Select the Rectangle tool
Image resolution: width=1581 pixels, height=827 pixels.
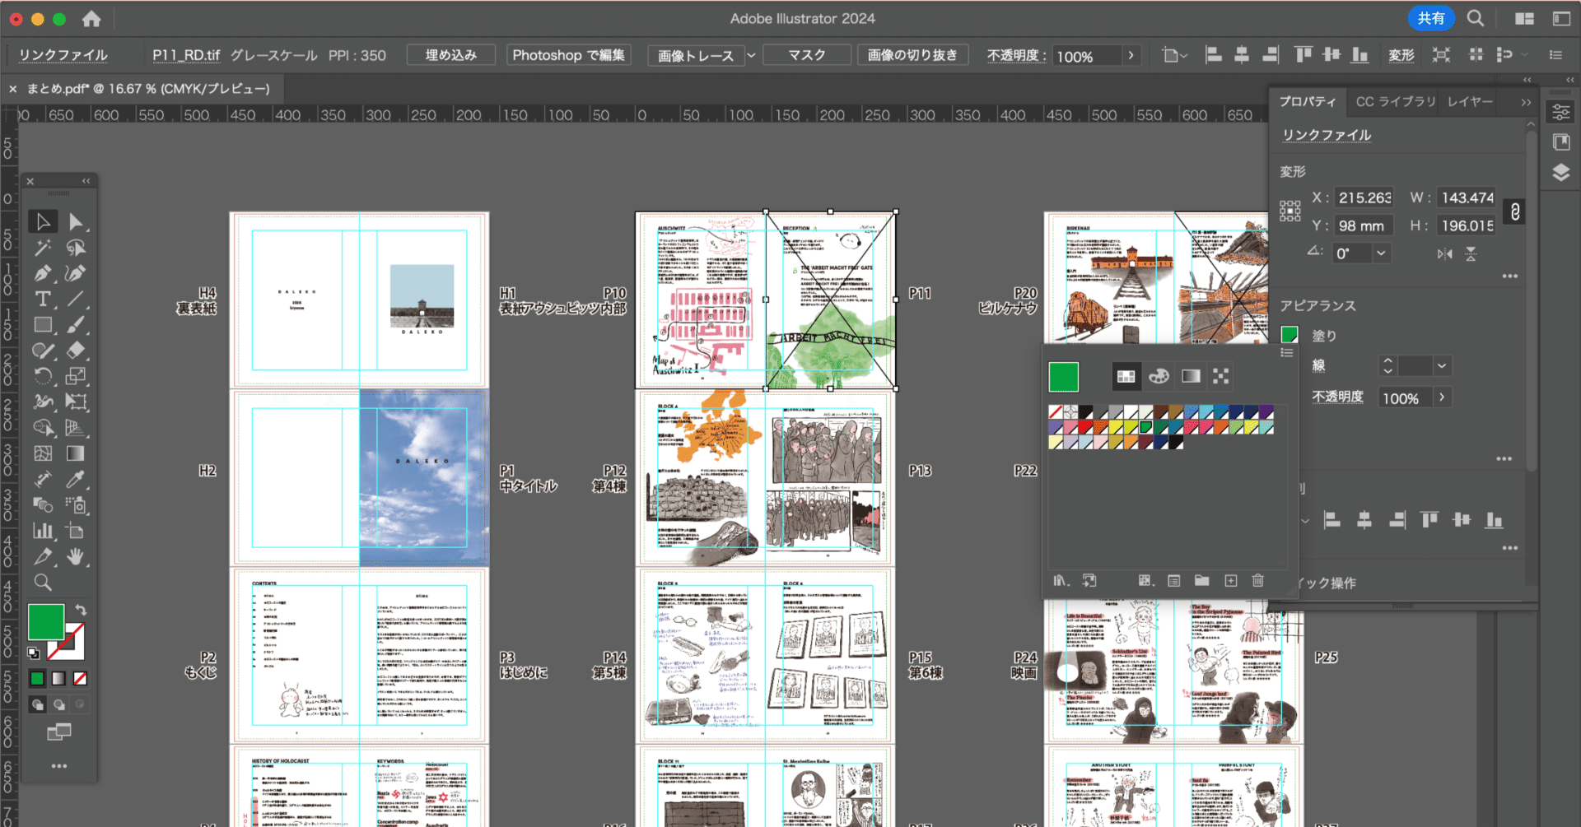[x=43, y=324]
